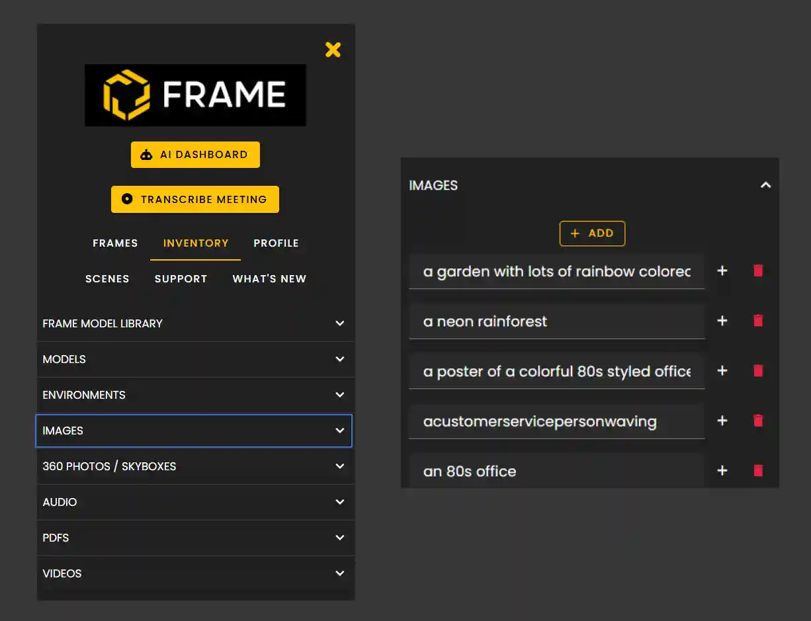This screenshot has width=811, height=621.
Task: Collapse the Images panel using its chevron
Action: [766, 185]
